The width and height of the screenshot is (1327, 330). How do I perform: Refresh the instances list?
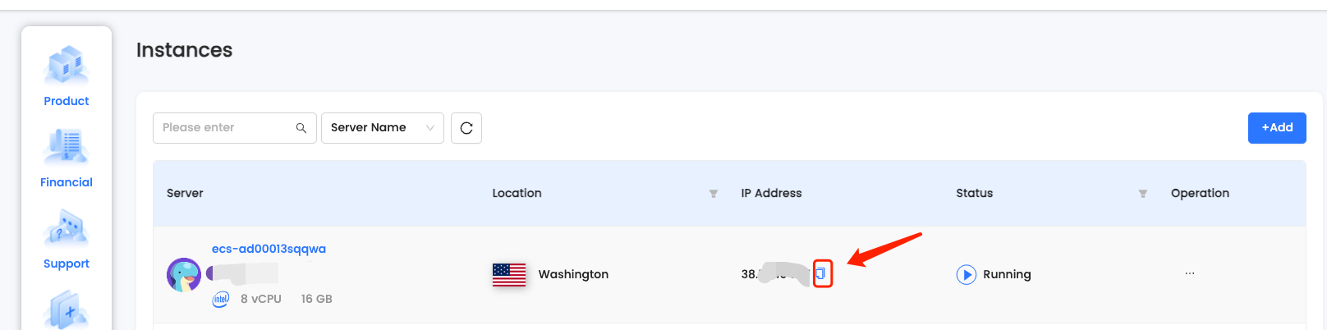click(x=466, y=128)
